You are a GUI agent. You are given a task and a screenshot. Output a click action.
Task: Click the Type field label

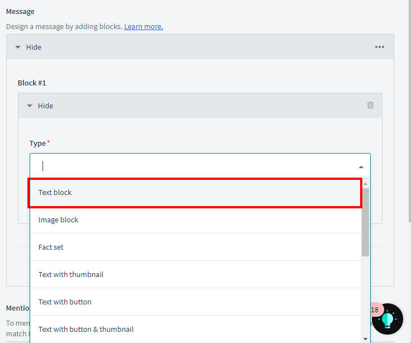(x=37, y=144)
